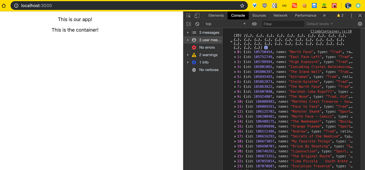Click the cookie manager extension icon

point(304,5)
